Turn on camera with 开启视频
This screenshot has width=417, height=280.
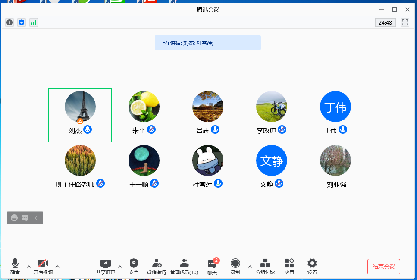(x=43, y=267)
